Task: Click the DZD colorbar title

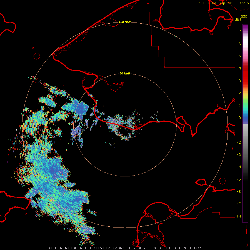Action: click(x=244, y=17)
